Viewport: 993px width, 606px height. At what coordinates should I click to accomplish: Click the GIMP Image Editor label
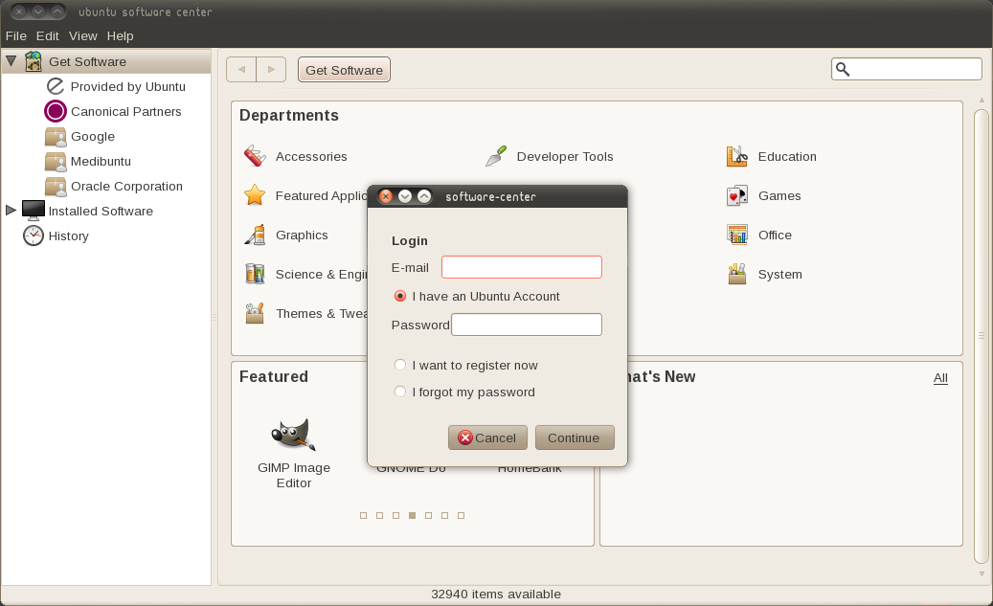point(294,476)
